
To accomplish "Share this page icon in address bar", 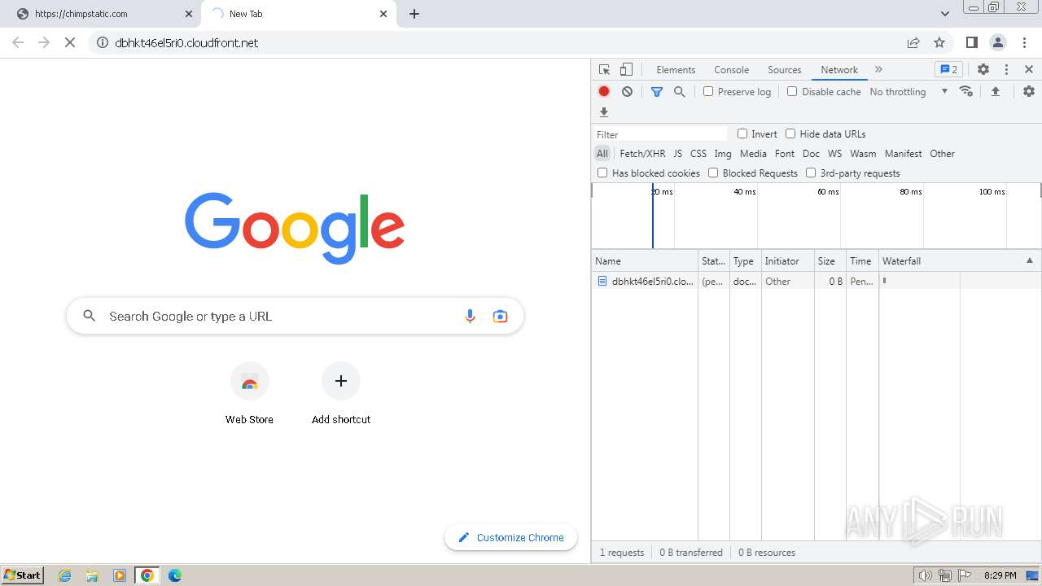I will pyautogui.click(x=913, y=42).
